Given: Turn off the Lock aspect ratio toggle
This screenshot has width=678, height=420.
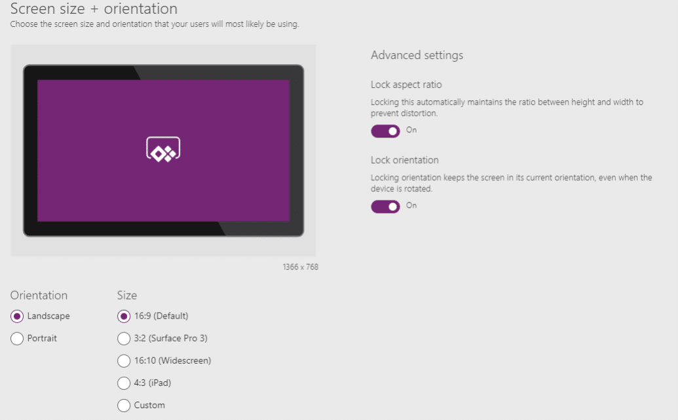Looking at the screenshot, I should point(385,131).
